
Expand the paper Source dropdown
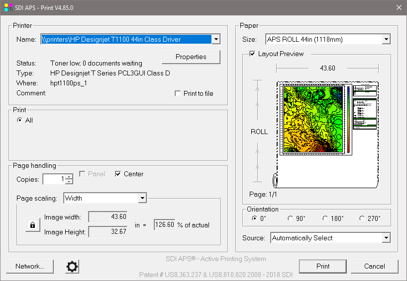[386, 238]
